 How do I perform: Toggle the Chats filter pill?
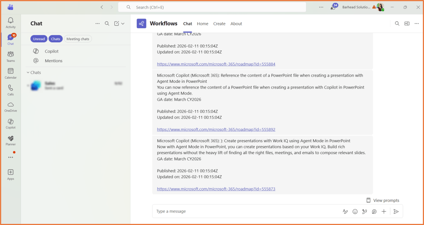click(56, 39)
